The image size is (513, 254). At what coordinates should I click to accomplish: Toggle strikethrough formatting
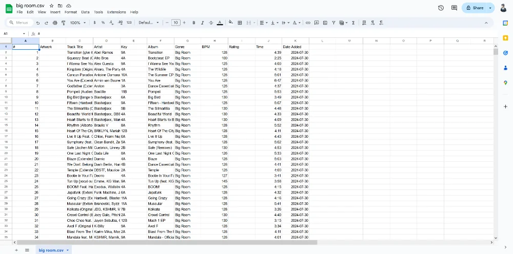pyautogui.click(x=211, y=23)
